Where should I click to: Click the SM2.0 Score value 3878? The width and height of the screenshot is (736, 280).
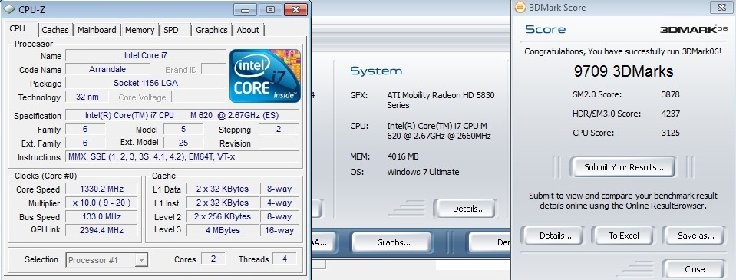[670, 95]
